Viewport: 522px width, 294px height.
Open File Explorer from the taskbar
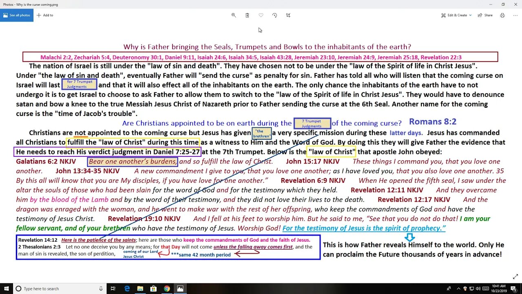coord(140,289)
